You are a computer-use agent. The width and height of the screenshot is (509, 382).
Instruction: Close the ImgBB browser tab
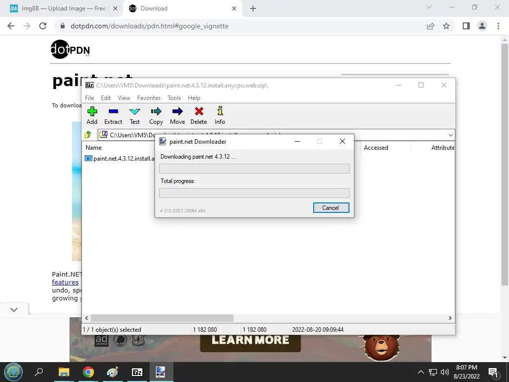115,9
